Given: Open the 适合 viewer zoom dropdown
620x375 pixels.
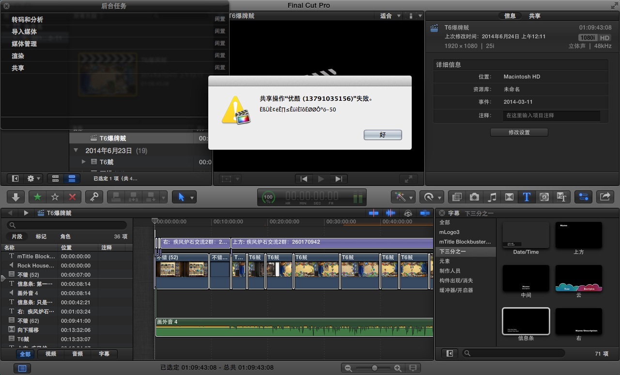Looking at the screenshot, I should (x=390, y=16).
